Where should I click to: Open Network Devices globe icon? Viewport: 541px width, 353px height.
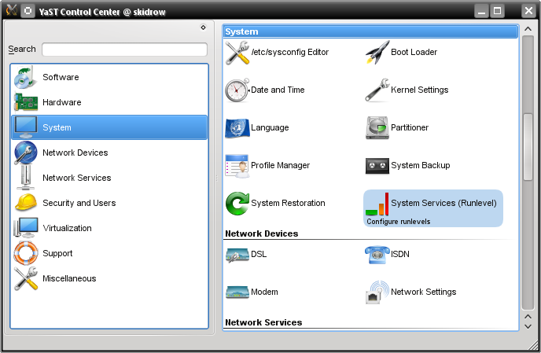pyautogui.click(x=25, y=153)
